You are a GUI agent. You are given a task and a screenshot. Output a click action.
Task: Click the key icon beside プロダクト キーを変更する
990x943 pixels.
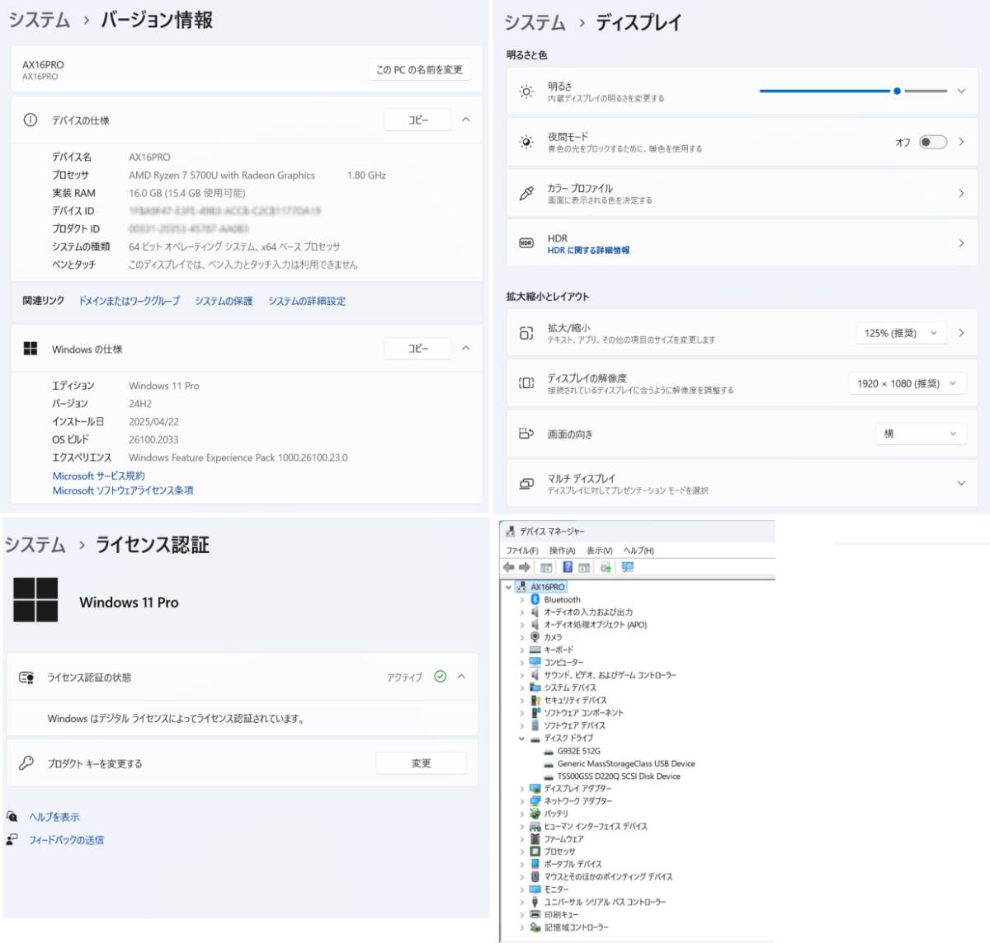point(26,762)
